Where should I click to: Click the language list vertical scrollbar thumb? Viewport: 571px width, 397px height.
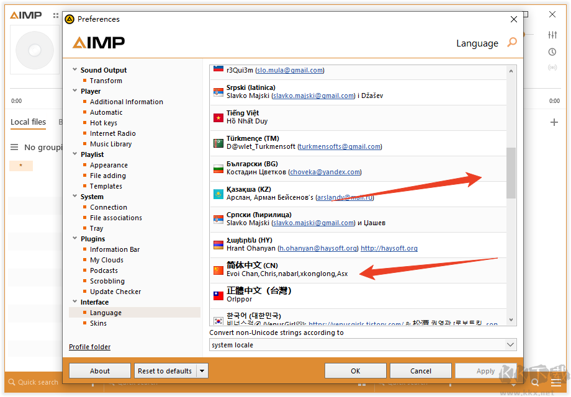(x=511, y=172)
